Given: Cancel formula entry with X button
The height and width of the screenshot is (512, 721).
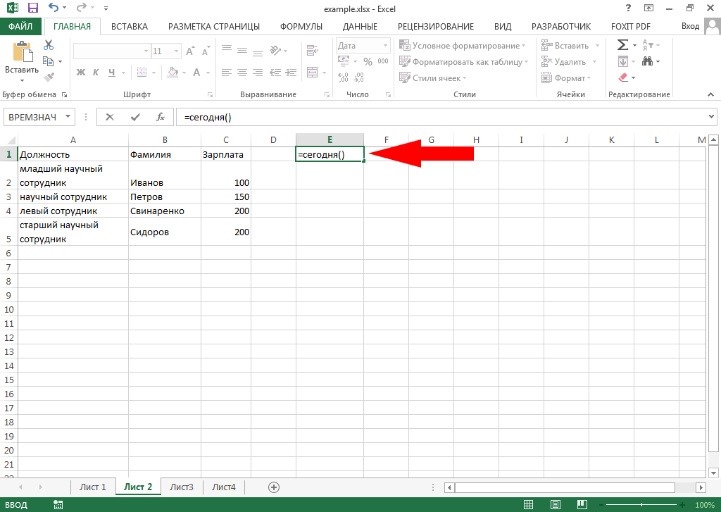Looking at the screenshot, I should (109, 117).
